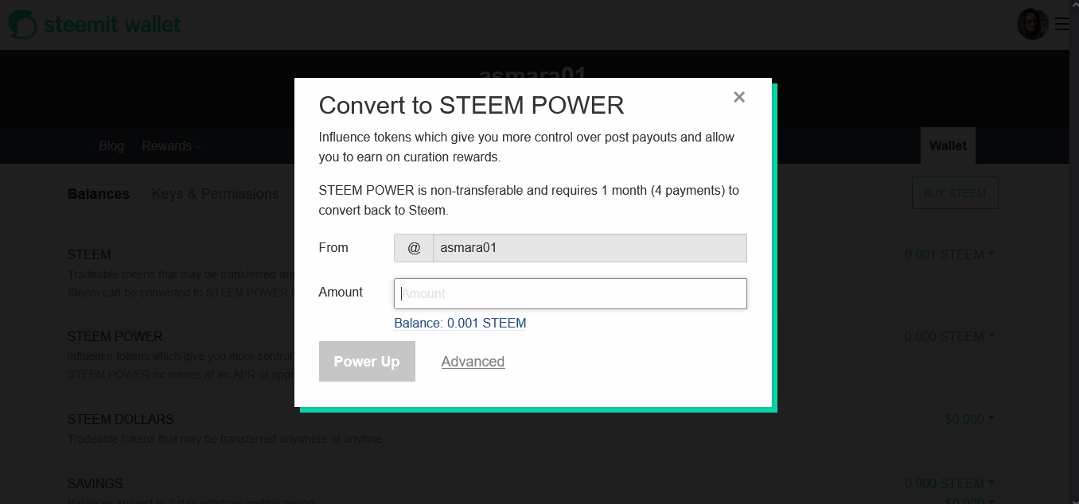Screen dimensions: 1079x504
Task: Expand the Savings 0.000 STEEM dropdown
Action: tap(949, 483)
